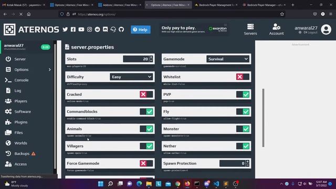
Task: Disable the Nether toggle
Action: [243, 146]
